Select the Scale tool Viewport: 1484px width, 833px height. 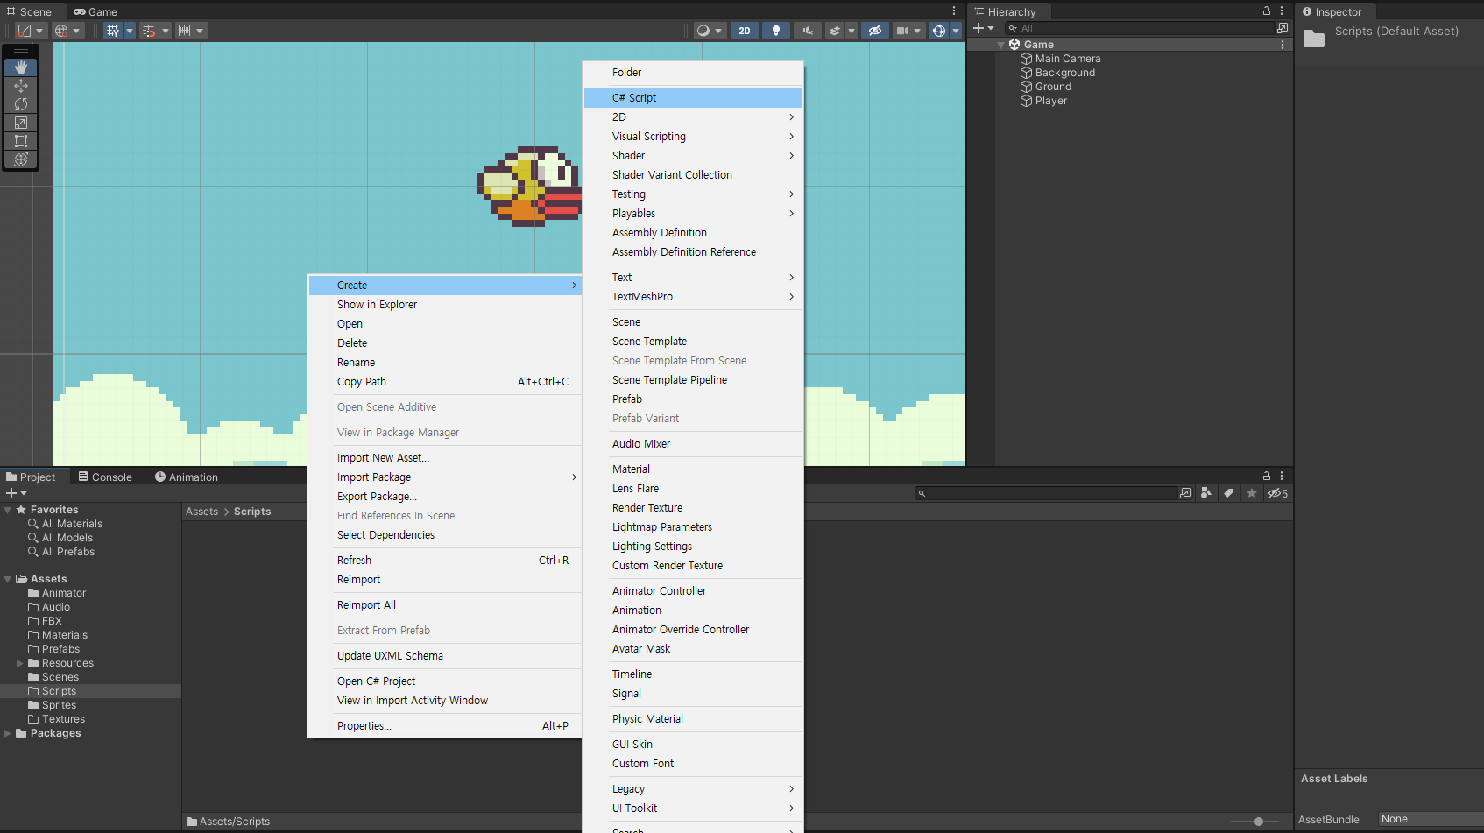(x=21, y=123)
